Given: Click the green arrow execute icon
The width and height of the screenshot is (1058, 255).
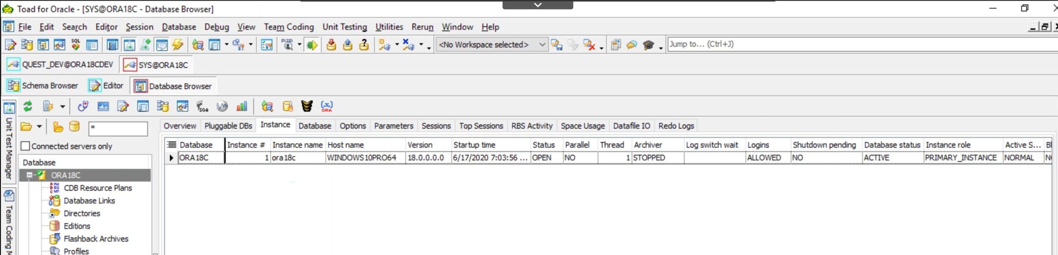Looking at the screenshot, I should coord(312,45).
